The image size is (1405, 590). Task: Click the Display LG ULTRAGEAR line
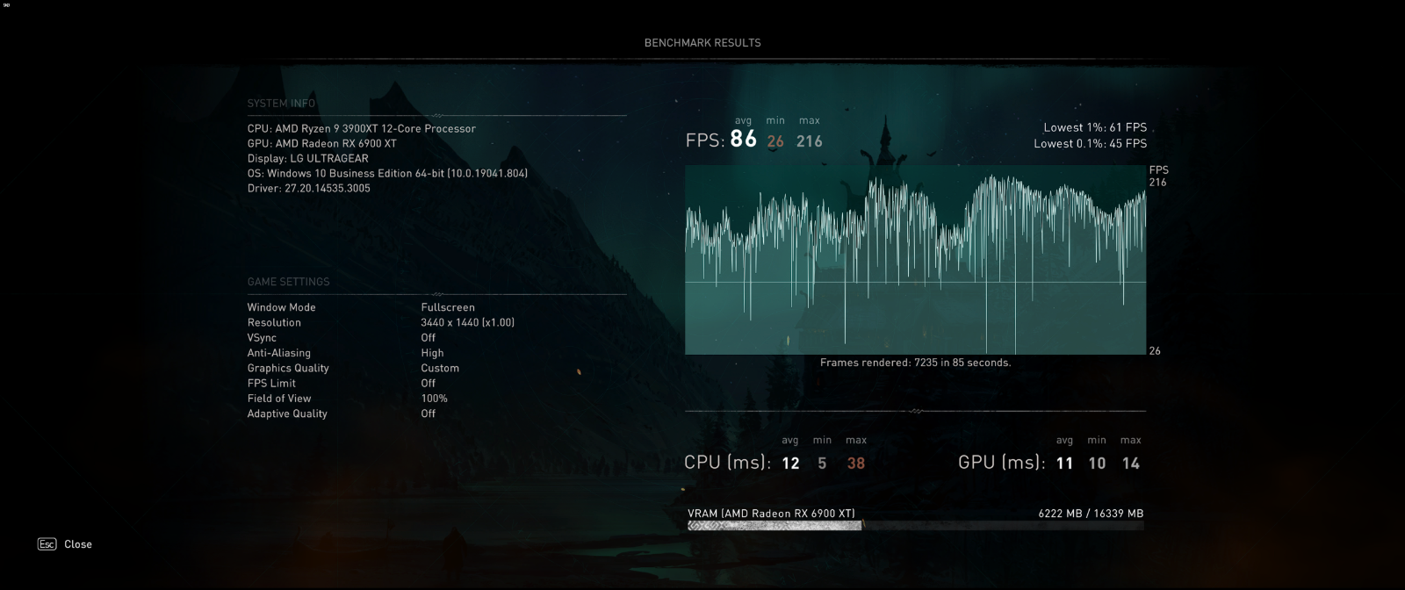pyautogui.click(x=308, y=159)
